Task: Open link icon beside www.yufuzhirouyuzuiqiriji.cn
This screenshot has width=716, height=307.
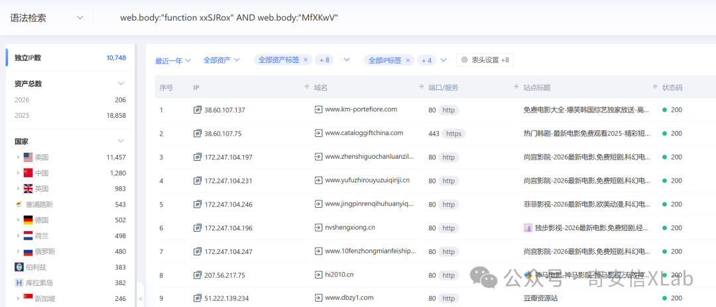Action: [318, 181]
